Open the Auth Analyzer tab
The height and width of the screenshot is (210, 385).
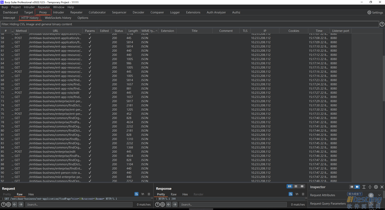click(216, 12)
